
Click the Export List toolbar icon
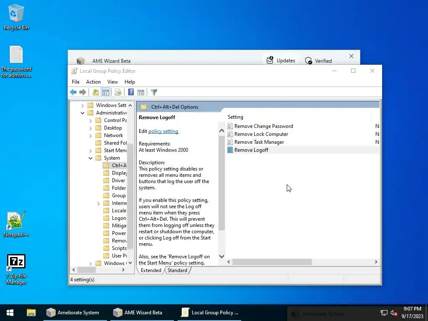[118, 92]
